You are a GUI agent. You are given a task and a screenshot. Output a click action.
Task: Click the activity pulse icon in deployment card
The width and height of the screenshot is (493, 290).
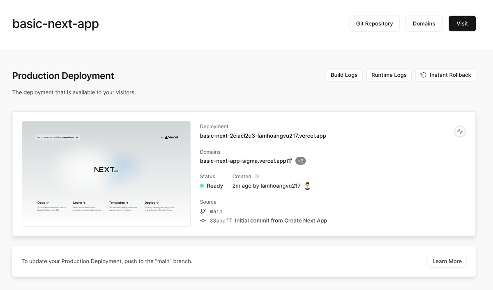click(x=460, y=131)
